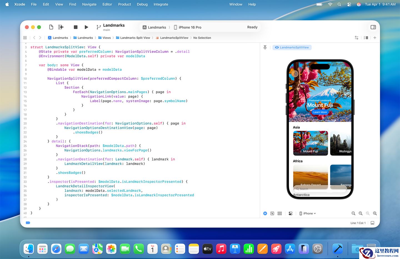Toggle the editor minimap/layout options button
Screen dimensions: 400x259
pyautogui.click(x=366, y=38)
